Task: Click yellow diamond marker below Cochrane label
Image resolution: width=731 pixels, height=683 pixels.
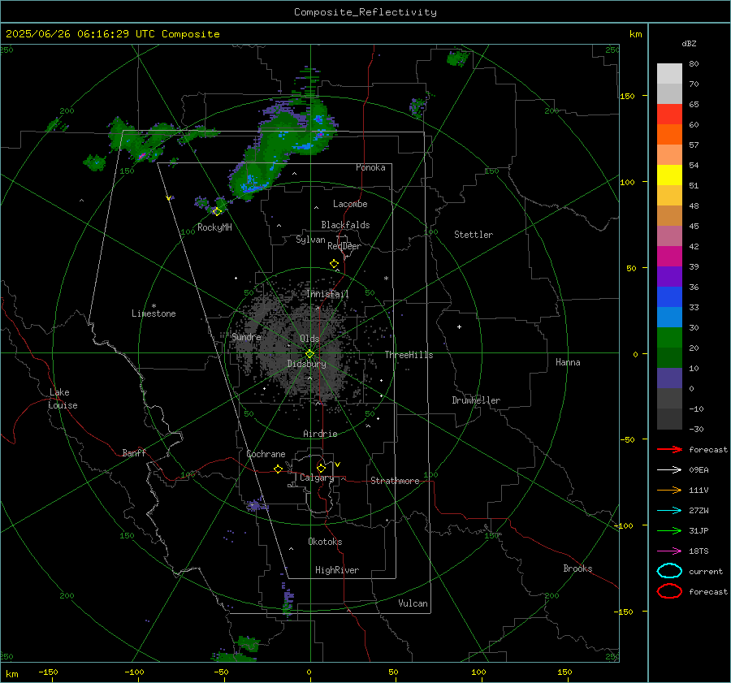Action: pyautogui.click(x=278, y=469)
